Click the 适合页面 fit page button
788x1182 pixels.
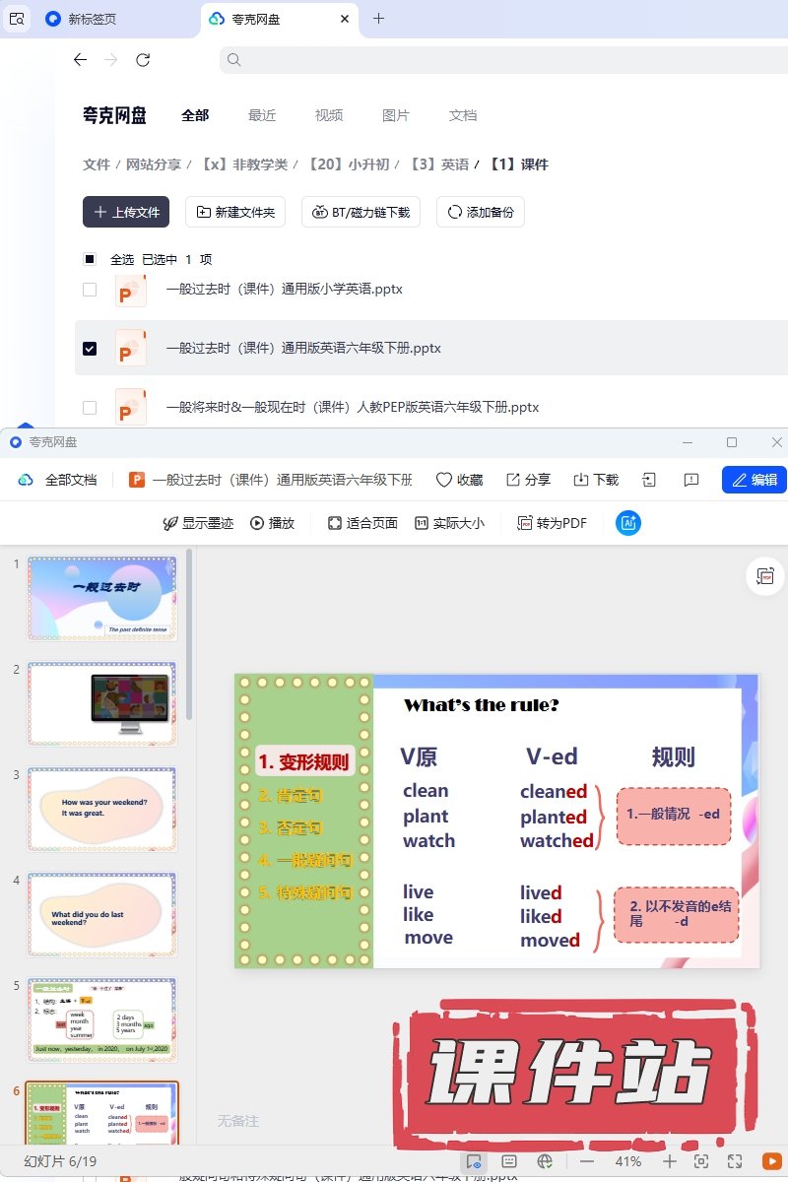click(362, 523)
